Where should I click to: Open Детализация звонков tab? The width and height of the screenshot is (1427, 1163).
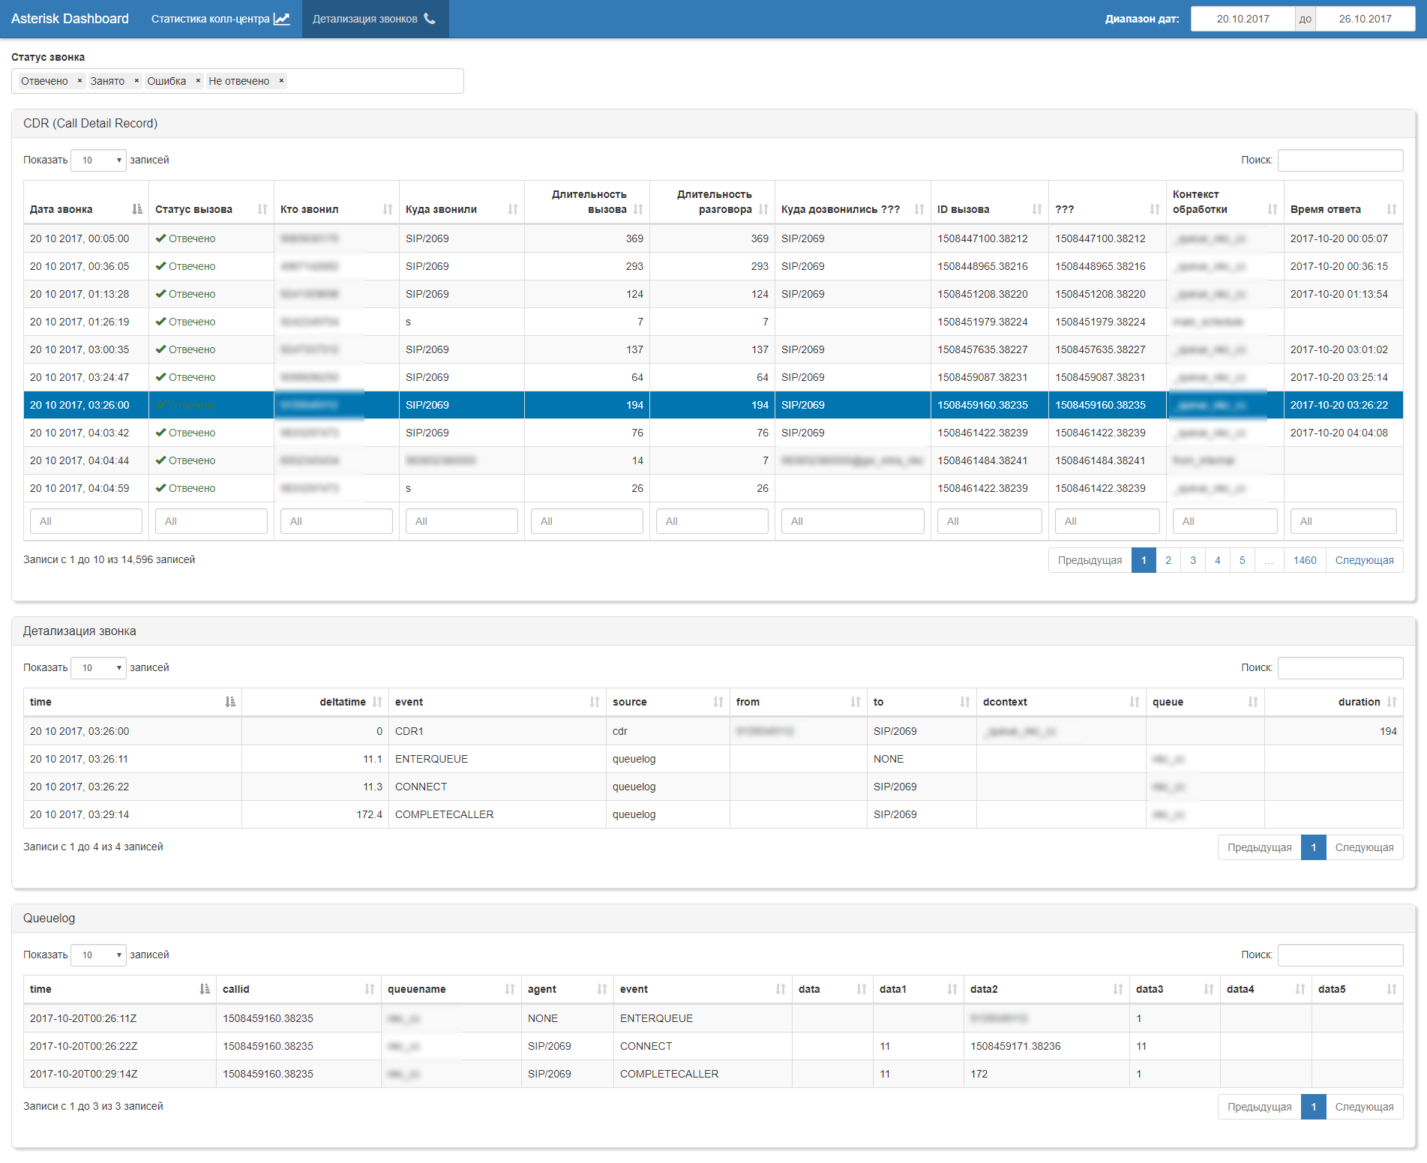[375, 19]
